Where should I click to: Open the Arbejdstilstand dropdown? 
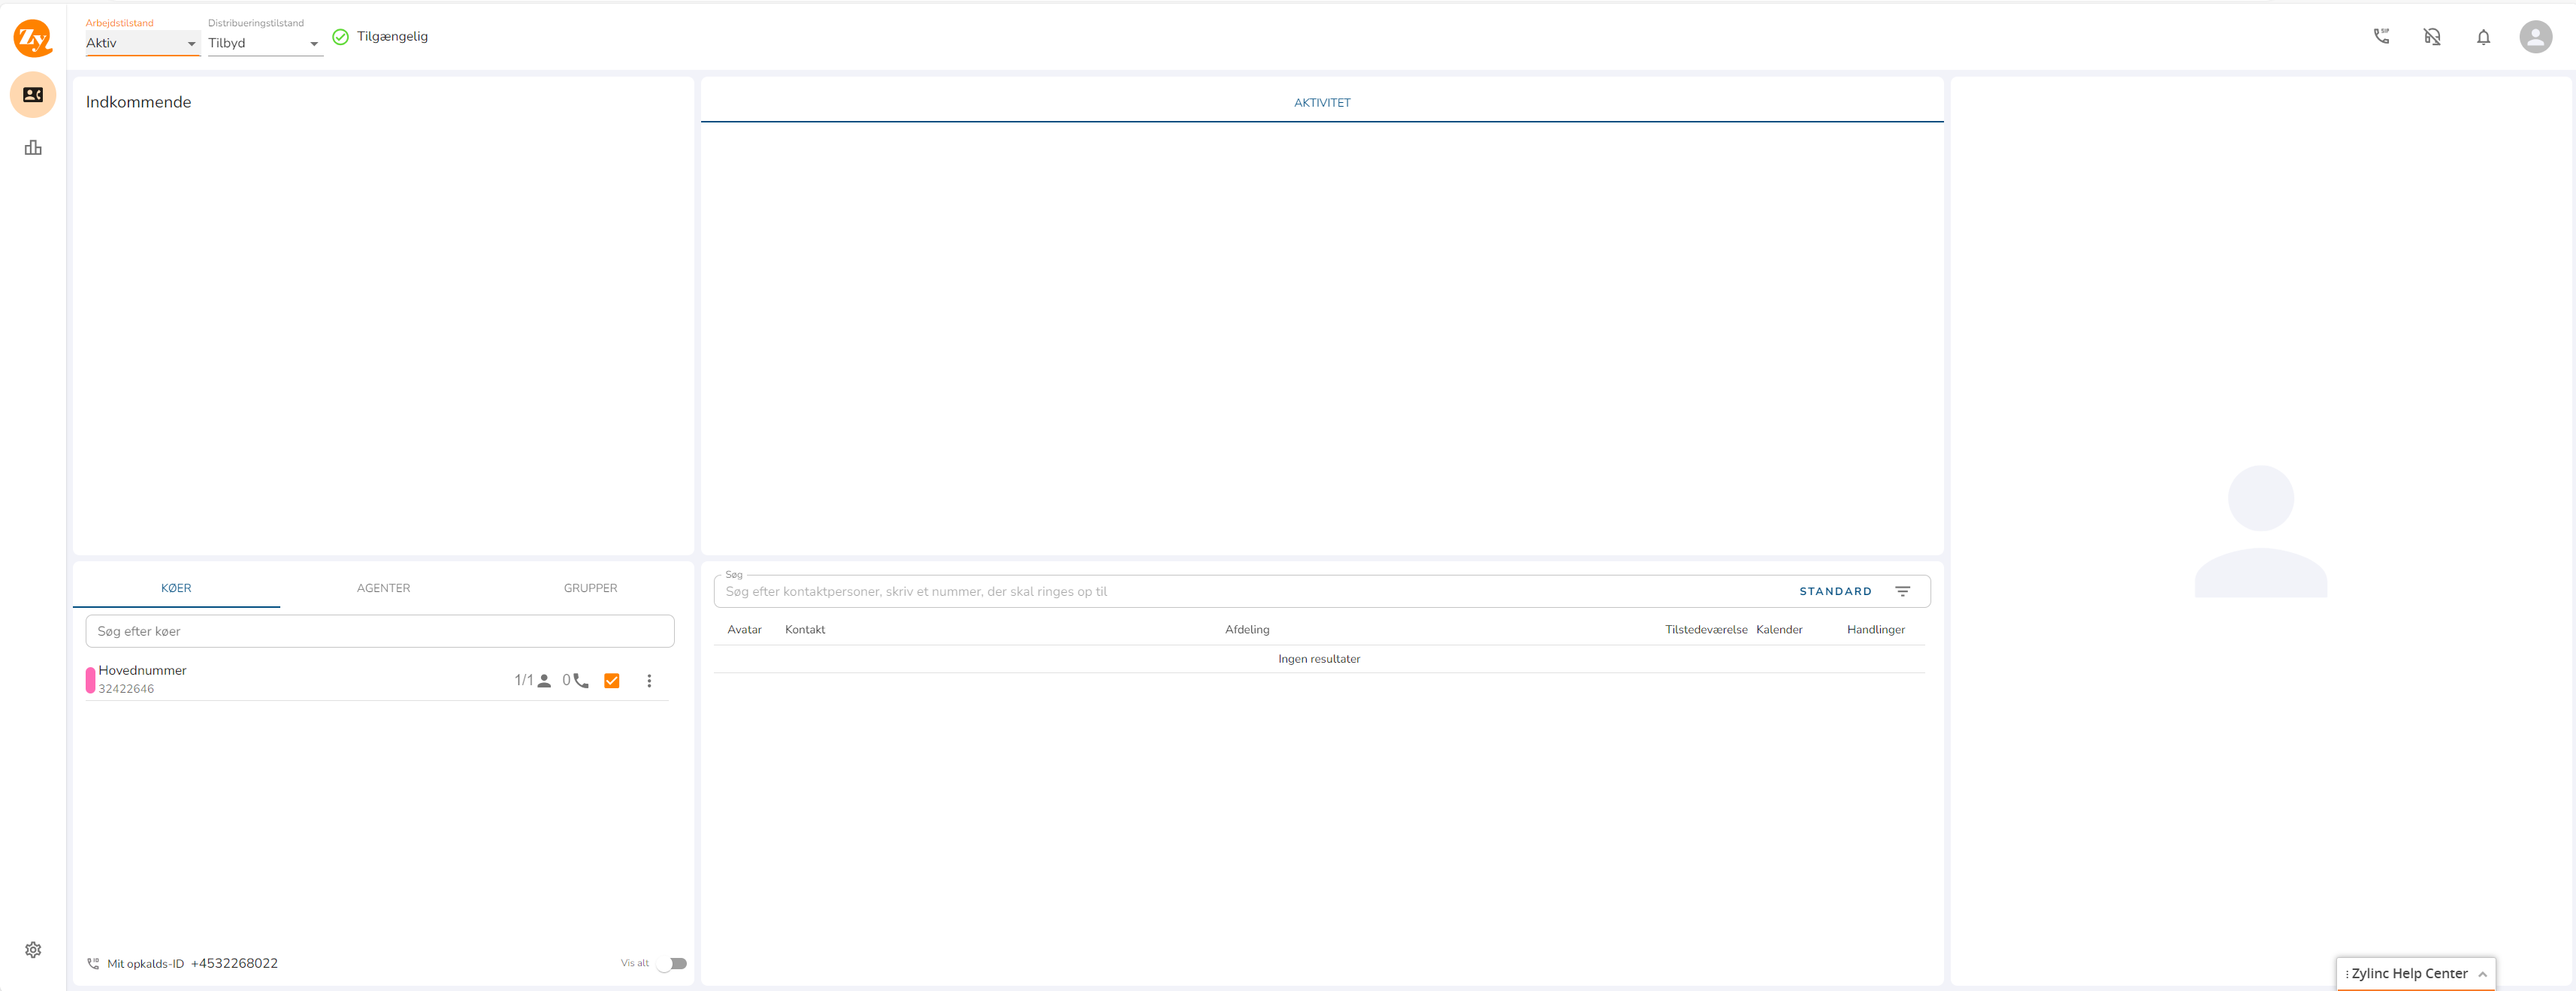click(x=142, y=43)
